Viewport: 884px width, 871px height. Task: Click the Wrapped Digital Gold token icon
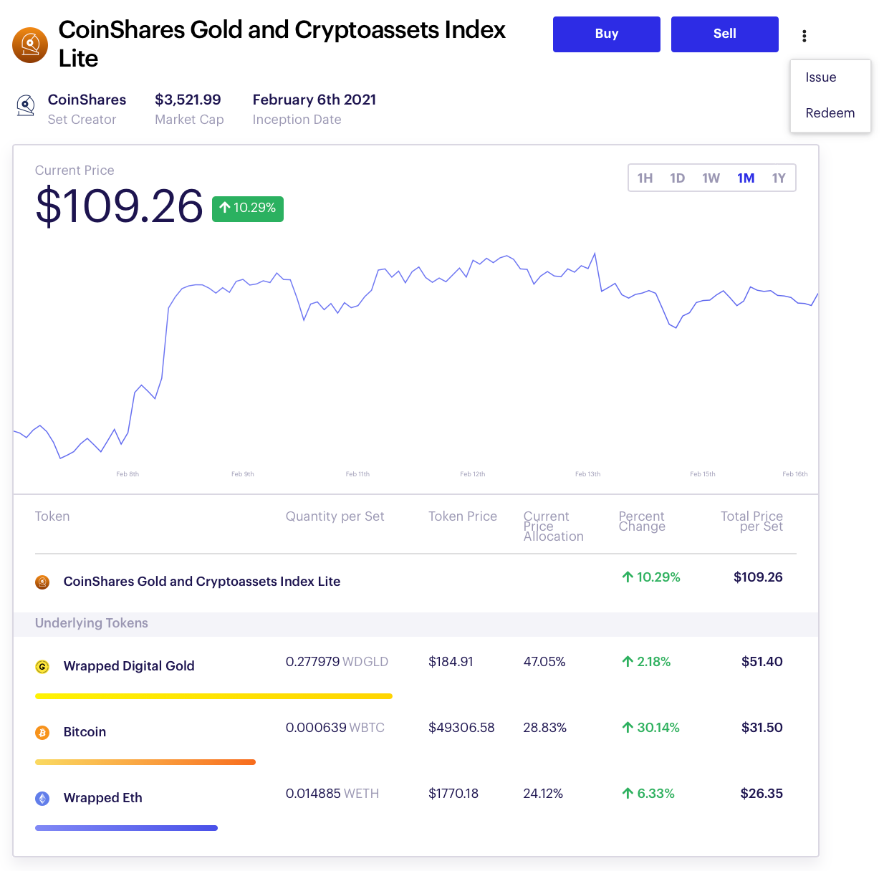click(x=42, y=666)
